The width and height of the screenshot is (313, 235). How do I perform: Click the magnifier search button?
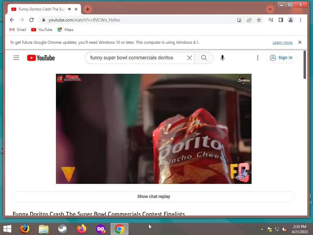click(x=204, y=58)
